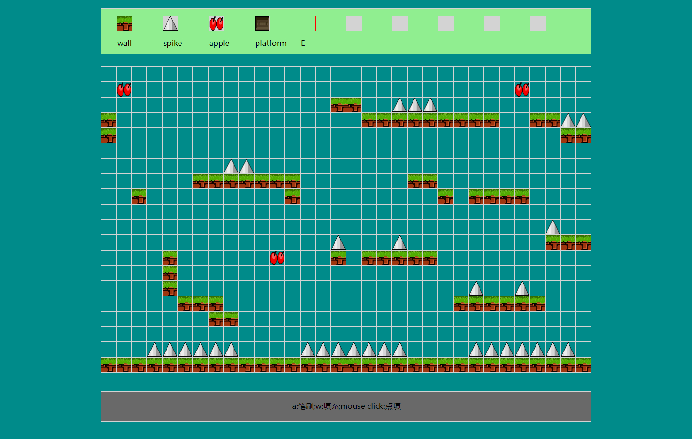The width and height of the screenshot is (692, 439).
Task: Click the right spike of the pair on the long mid-left ledge
Action: 246,166
